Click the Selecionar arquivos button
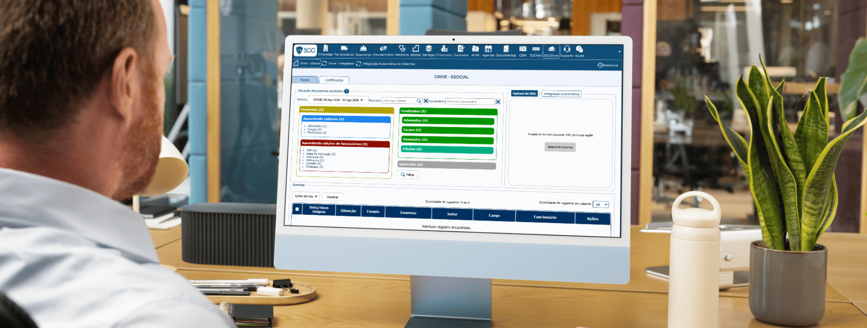The image size is (867, 328). [560, 147]
